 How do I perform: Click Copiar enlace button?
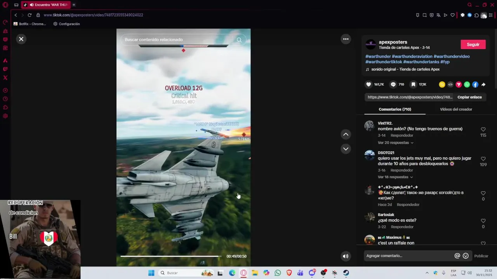point(469,97)
